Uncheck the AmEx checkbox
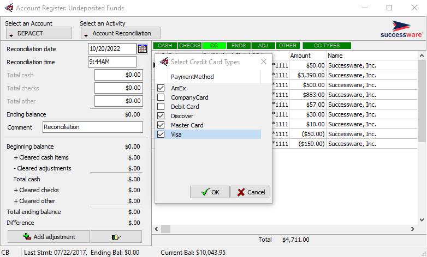Viewport: 427px width, 257px height. 161,88
